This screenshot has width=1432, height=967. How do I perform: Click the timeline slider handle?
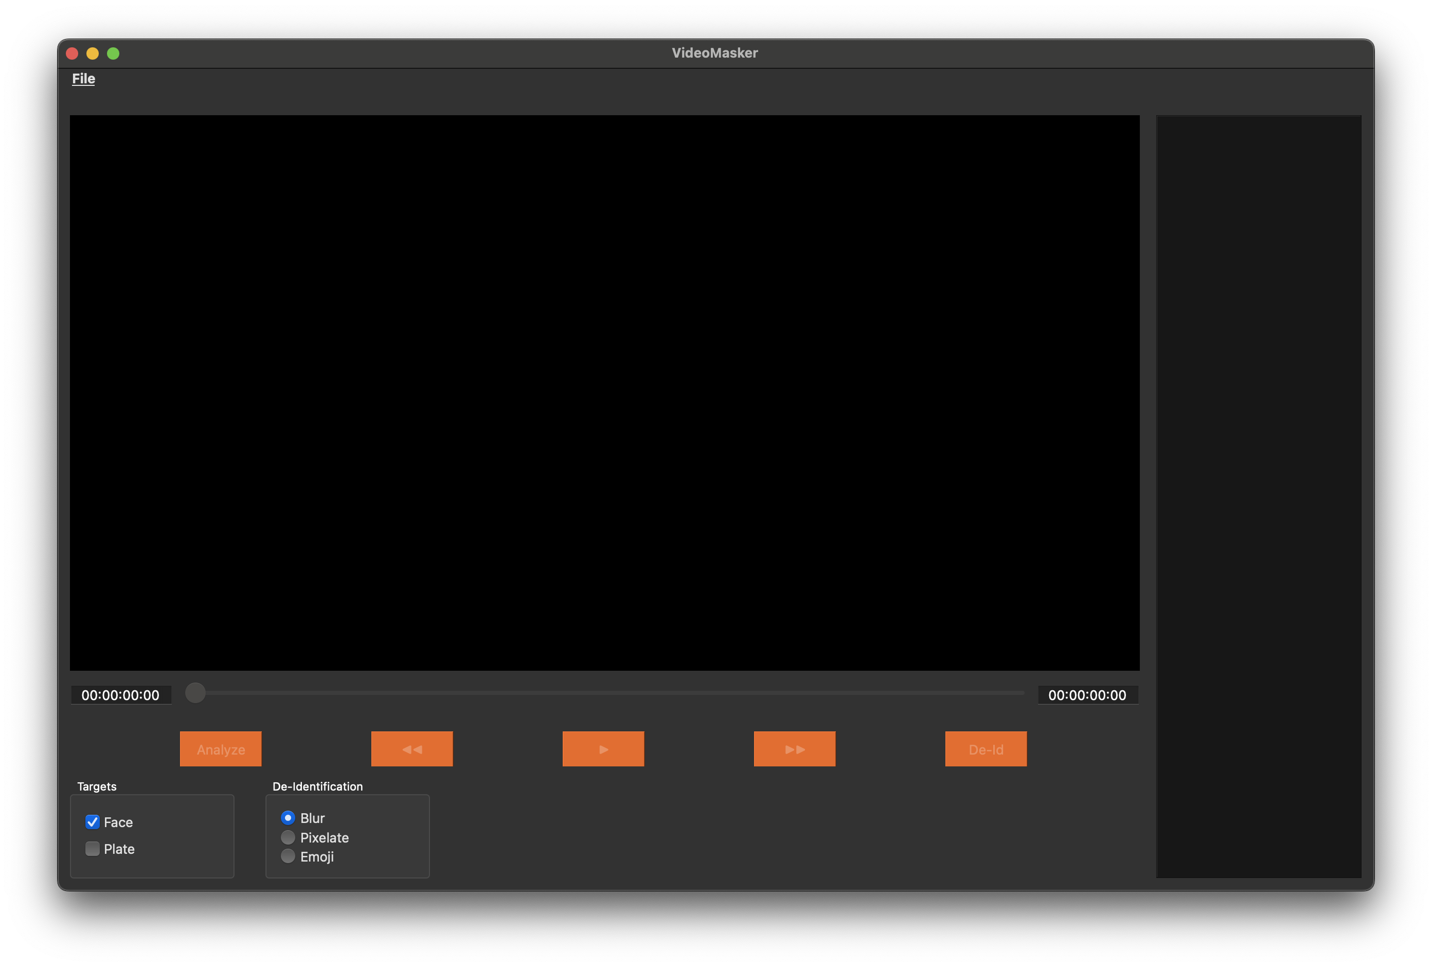click(x=195, y=693)
